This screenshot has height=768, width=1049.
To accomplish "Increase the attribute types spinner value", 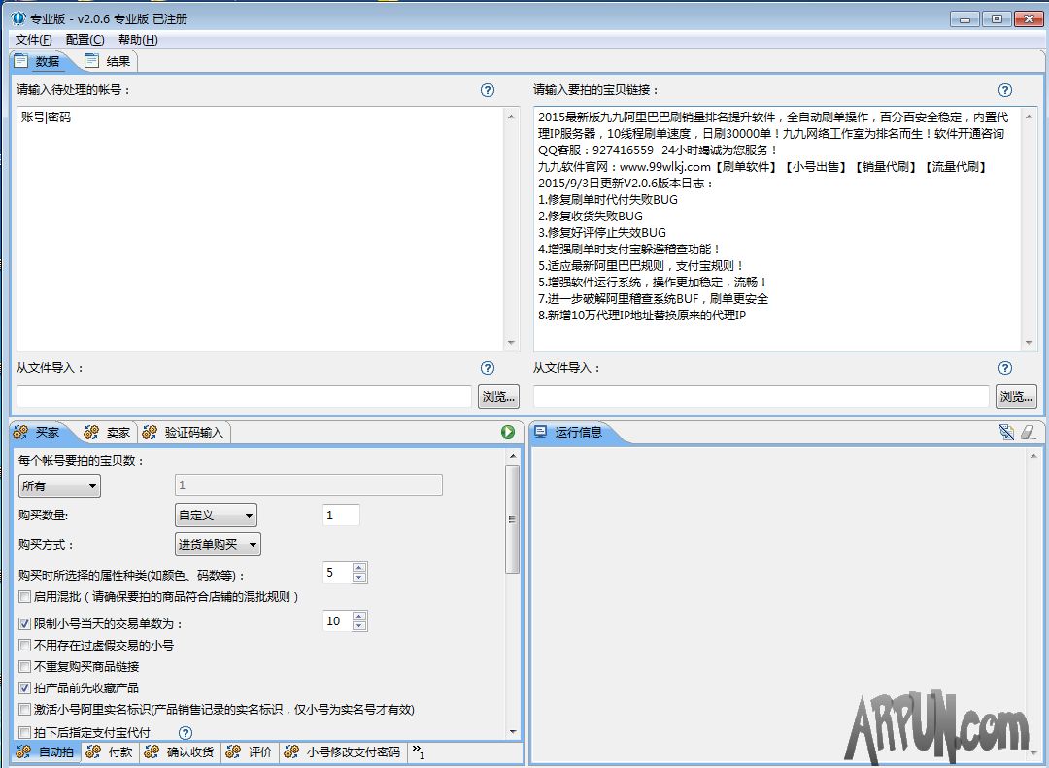I will tap(359, 568).
